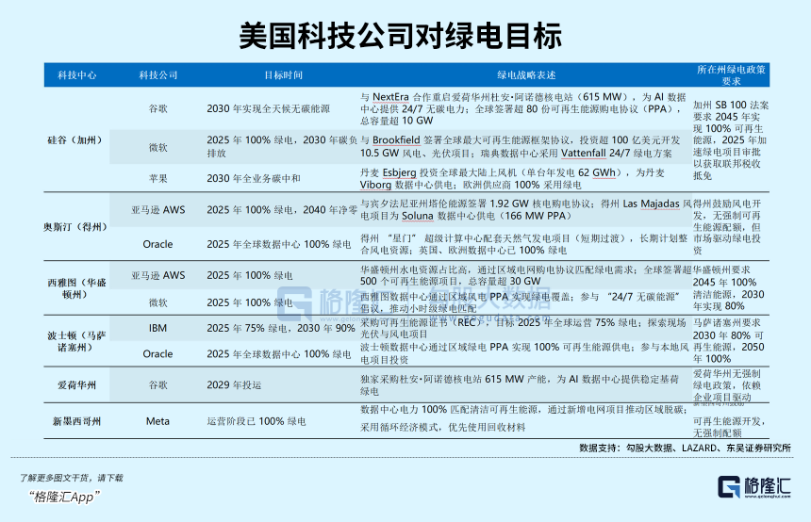Viewport: 811px width, 522px height.
Task: Select the 奥斯汀（得州） cell
Action: (x=75, y=227)
